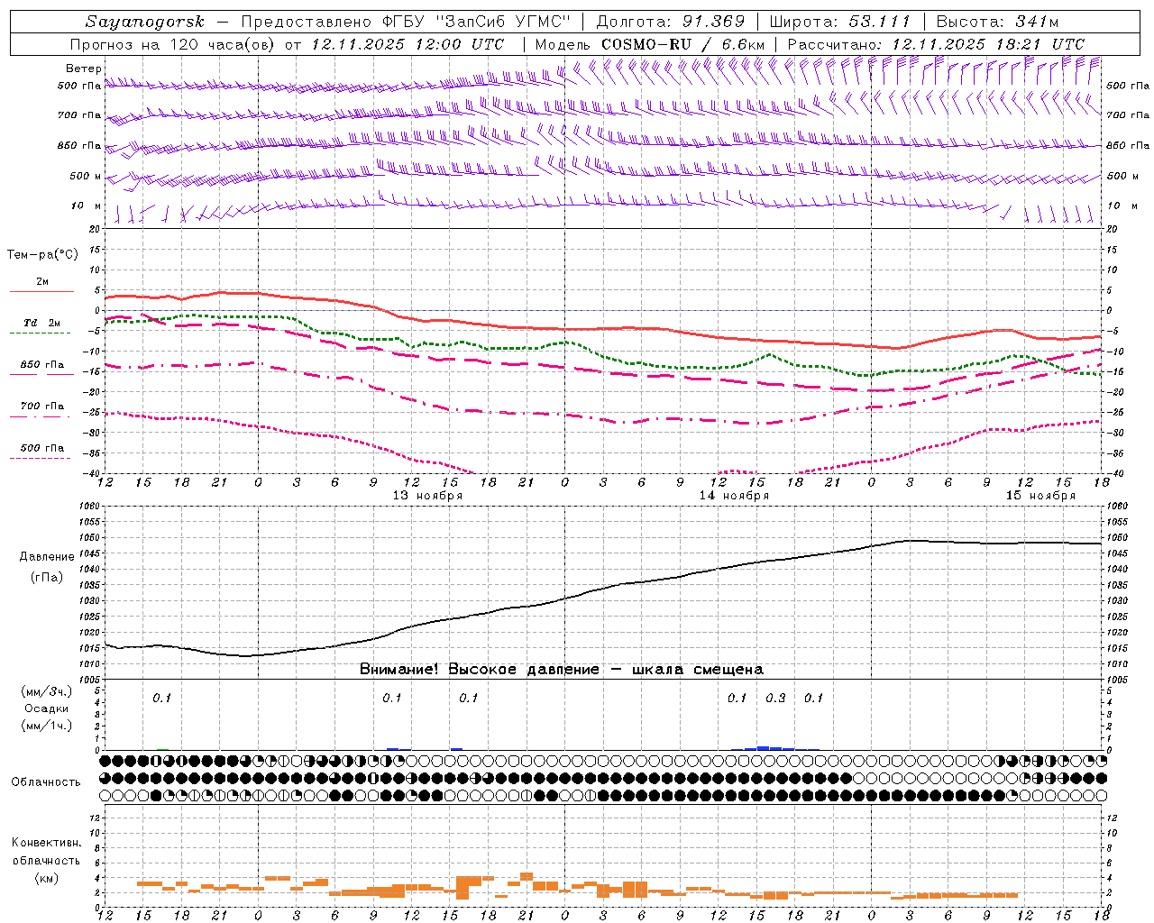Click the '(гПа)' unit under Давление

pos(47,577)
